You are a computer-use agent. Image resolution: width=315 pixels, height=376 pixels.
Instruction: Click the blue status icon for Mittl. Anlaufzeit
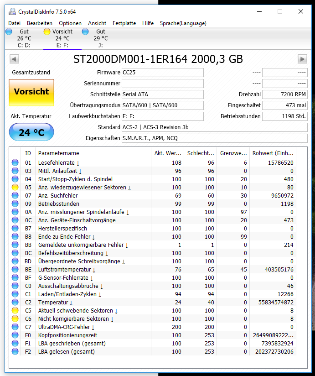point(15,171)
